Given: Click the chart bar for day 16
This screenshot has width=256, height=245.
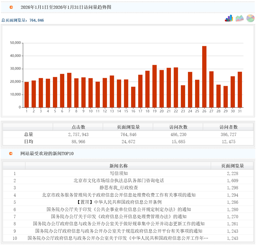Looking at the screenshot, I should click(x=133, y=97).
